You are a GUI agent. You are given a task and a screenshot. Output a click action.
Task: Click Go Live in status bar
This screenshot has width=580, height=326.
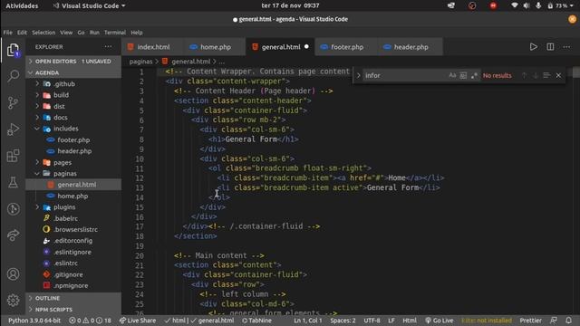click(x=440, y=321)
